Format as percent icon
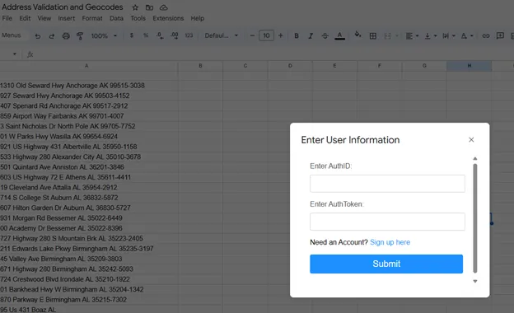The image size is (514, 313). (x=146, y=35)
